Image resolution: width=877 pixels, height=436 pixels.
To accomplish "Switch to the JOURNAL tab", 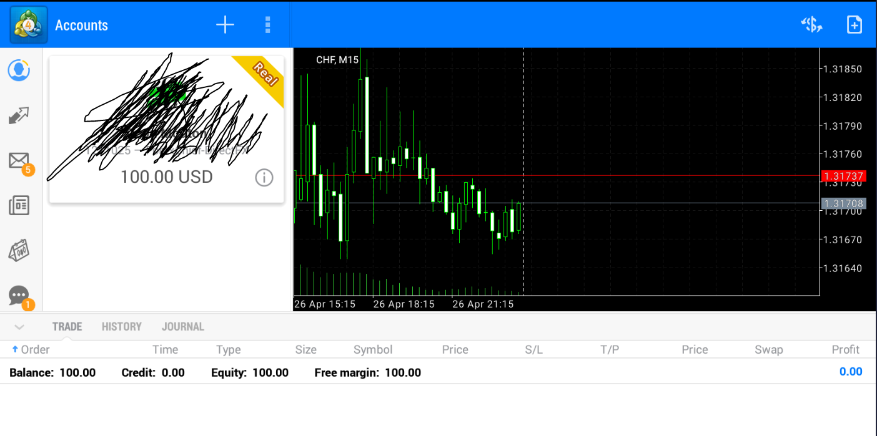I will [x=183, y=326].
